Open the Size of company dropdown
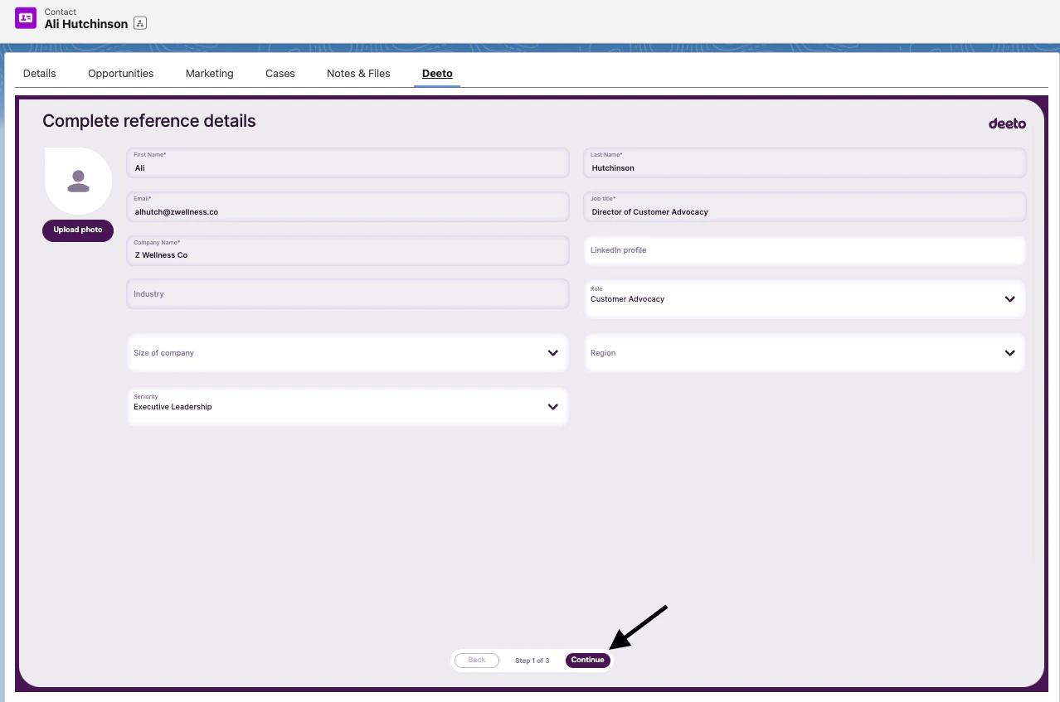Viewport: 1060px width, 702px height. (348, 353)
